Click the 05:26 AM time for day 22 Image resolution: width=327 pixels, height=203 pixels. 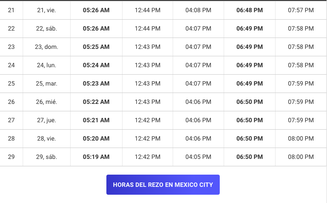point(96,29)
